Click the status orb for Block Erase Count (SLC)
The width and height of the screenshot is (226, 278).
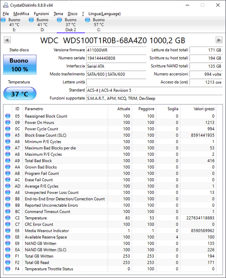[8, 135]
